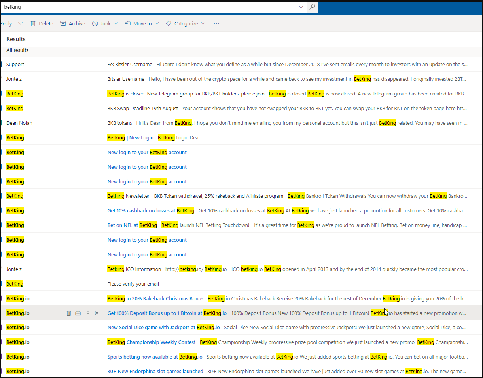Open the BetKing ICO Information email
Image resolution: width=483 pixels, height=378 pixels.
tap(242, 269)
